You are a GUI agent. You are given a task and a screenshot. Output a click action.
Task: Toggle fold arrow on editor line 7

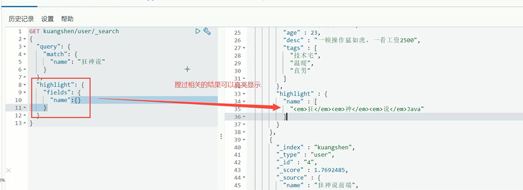point(25,77)
